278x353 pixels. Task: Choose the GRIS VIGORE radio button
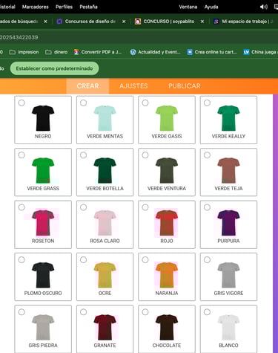pos(207,259)
